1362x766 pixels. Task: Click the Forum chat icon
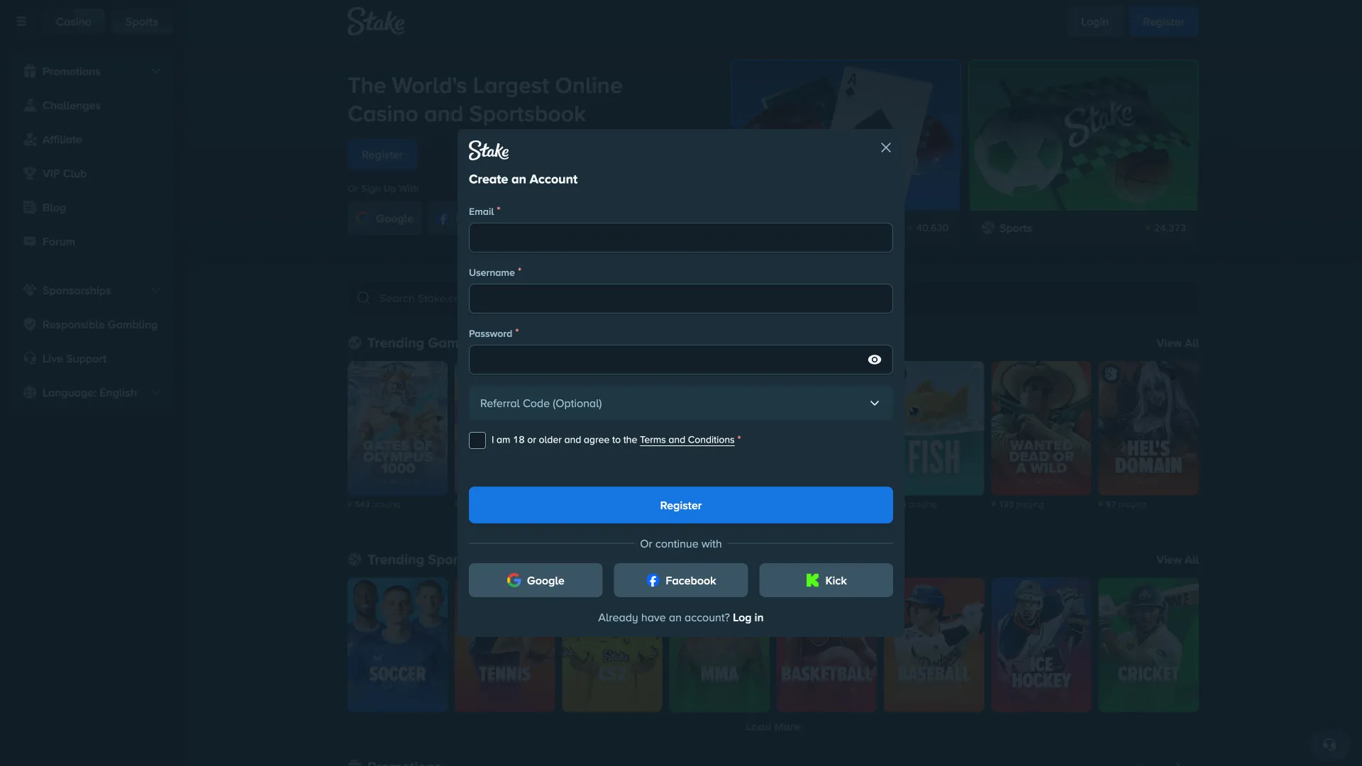point(30,241)
